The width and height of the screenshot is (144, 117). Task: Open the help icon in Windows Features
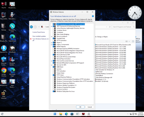(93, 16)
